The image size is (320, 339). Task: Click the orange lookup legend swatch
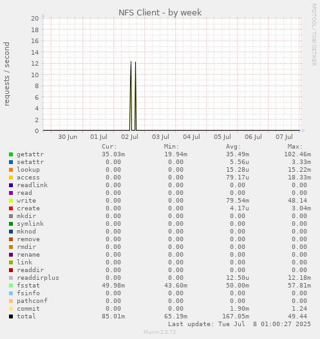pyautogui.click(x=11, y=170)
